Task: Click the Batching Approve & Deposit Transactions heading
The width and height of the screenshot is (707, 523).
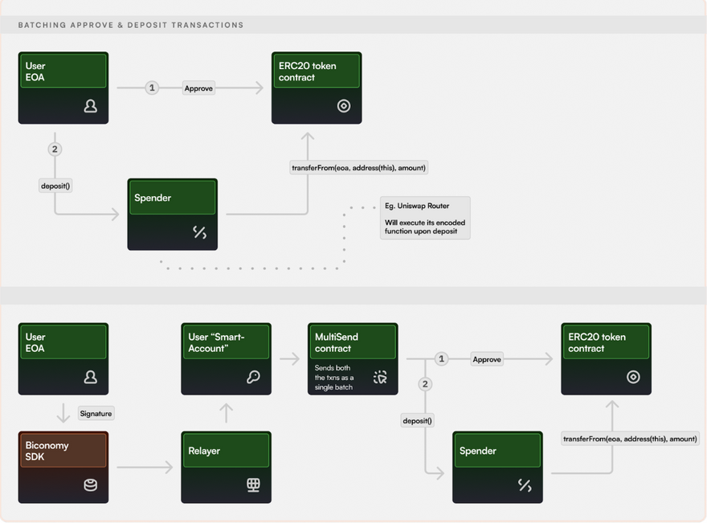Action: (x=131, y=25)
